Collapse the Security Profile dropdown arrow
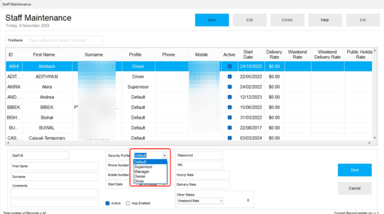Image resolution: width=384 pixels, height=214 pixels. 165,155
